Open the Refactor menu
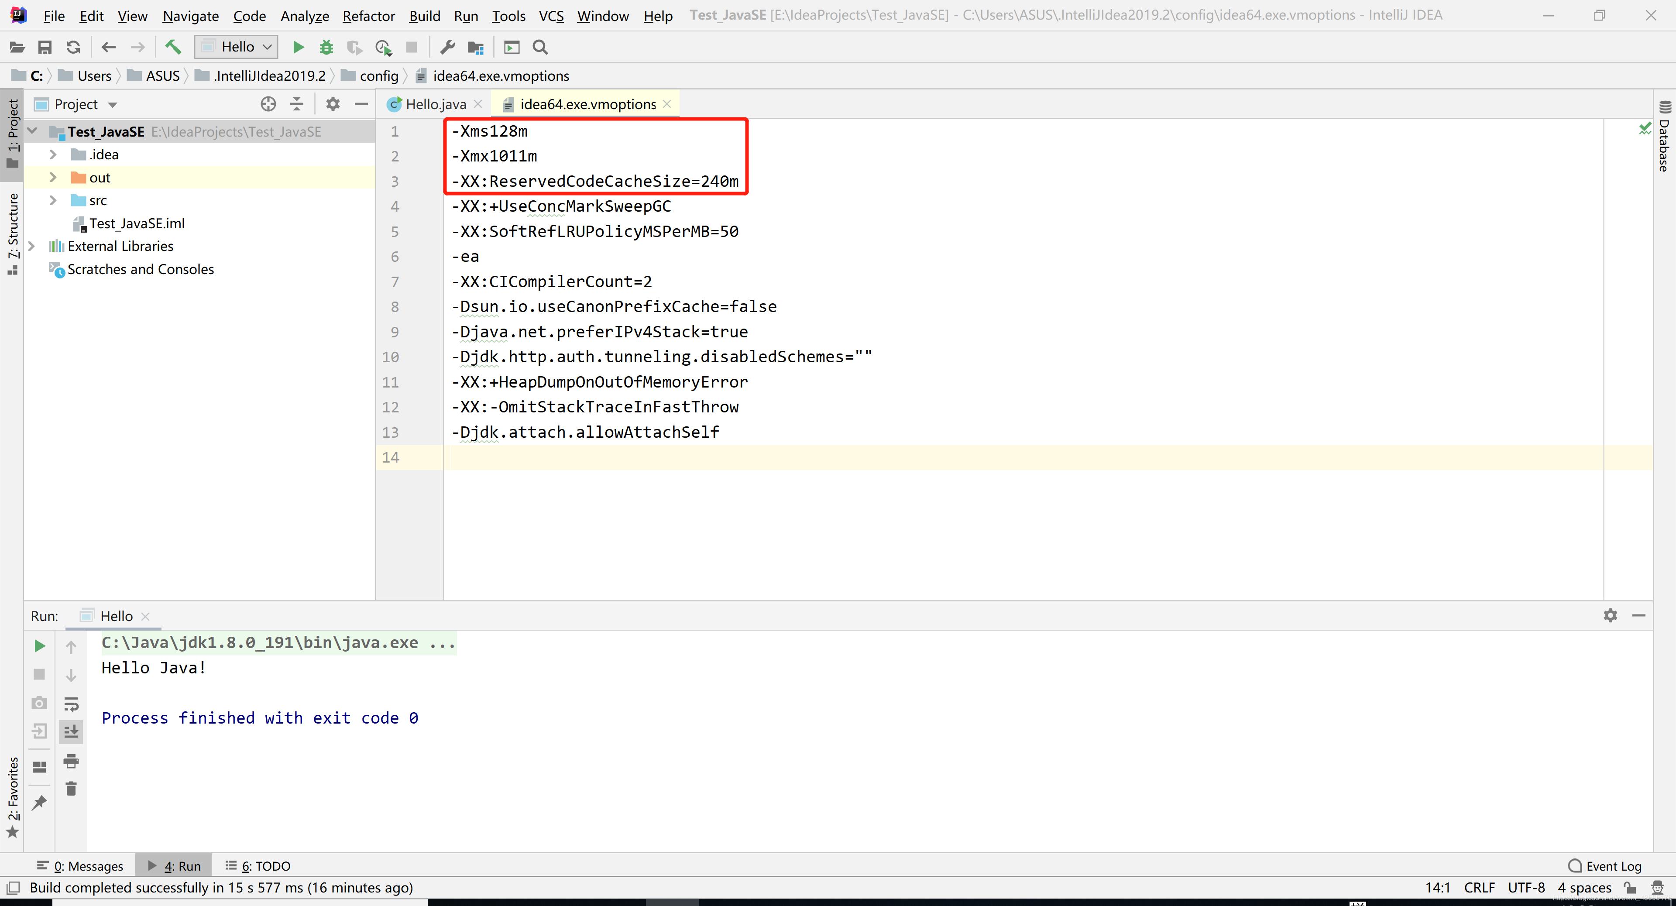Image resolution: width=1676 pixels, height=906 pixels. coord(368,16)
